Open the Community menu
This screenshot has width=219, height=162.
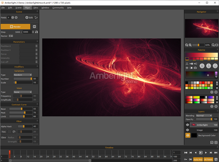click(58, 7)
